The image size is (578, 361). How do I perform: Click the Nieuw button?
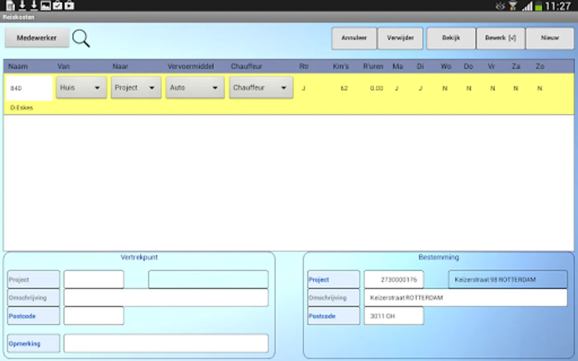(x=550, y=38)
